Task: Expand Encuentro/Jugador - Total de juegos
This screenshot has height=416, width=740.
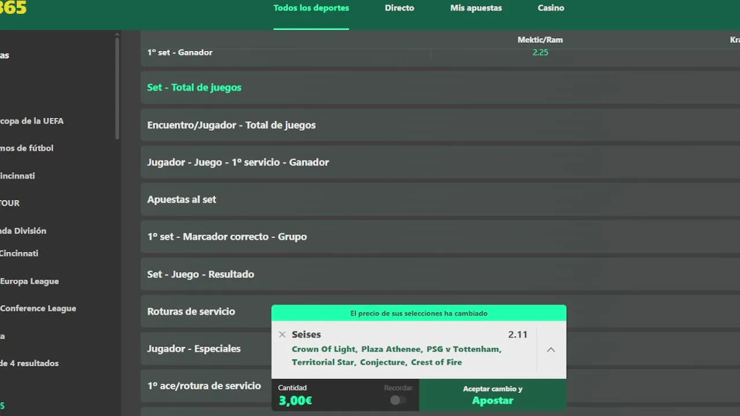Action: tap(440, 125)
